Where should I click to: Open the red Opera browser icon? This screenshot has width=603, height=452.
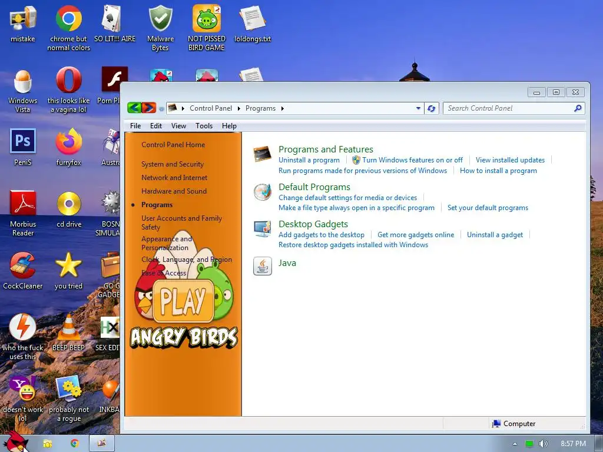[x=68, y=91]
